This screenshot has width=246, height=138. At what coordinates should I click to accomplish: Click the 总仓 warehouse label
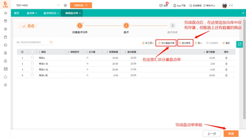coord(28,26)
